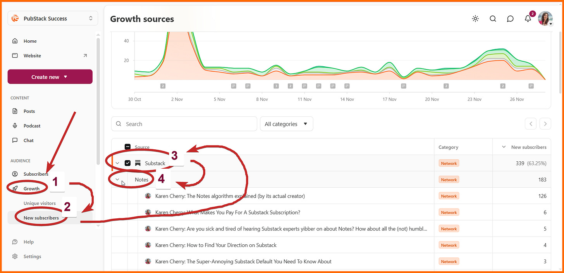564x273 pixels.
Task: Focus the Search sources input field
Action: pos(184,124)
